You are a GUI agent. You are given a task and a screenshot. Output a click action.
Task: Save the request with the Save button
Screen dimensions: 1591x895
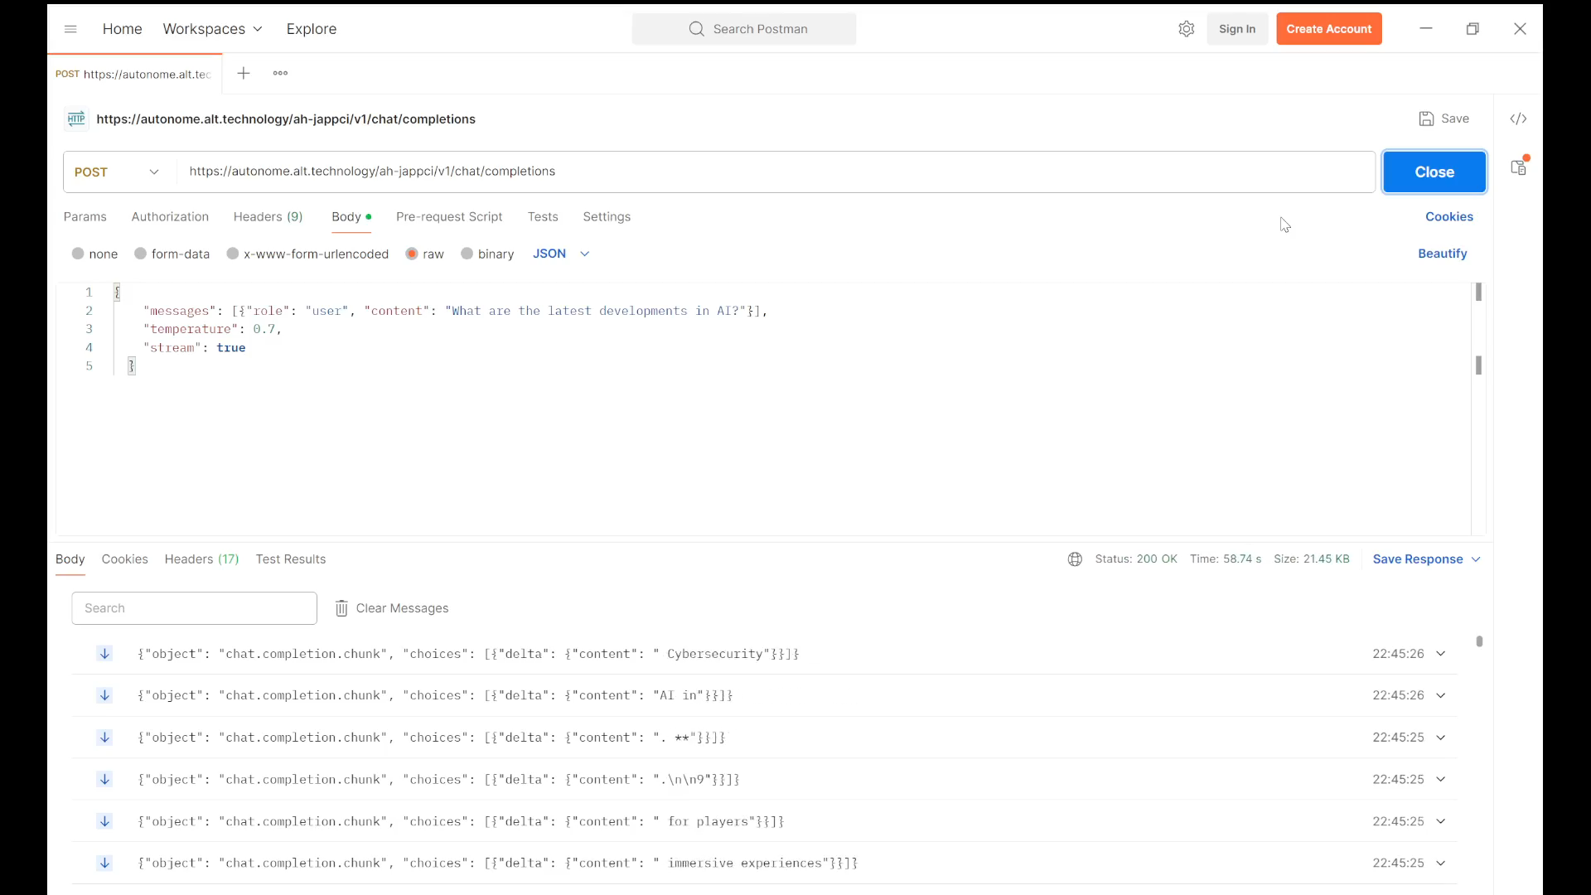pyautogui.click(x=1444, y=119)
